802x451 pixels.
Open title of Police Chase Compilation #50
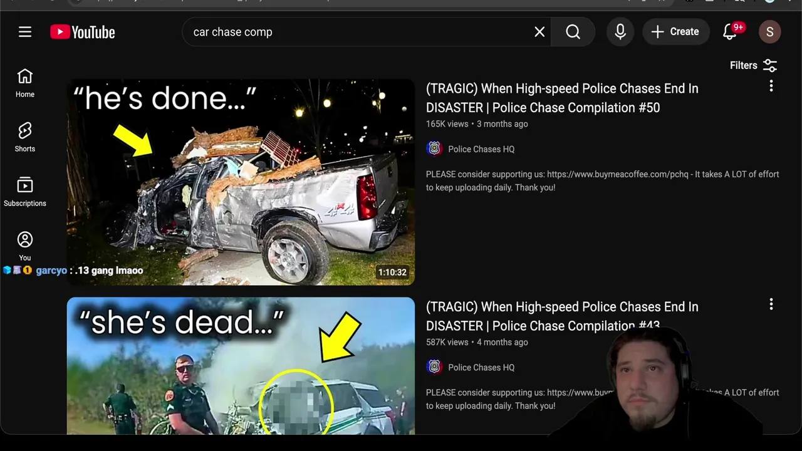click(562, 98)
